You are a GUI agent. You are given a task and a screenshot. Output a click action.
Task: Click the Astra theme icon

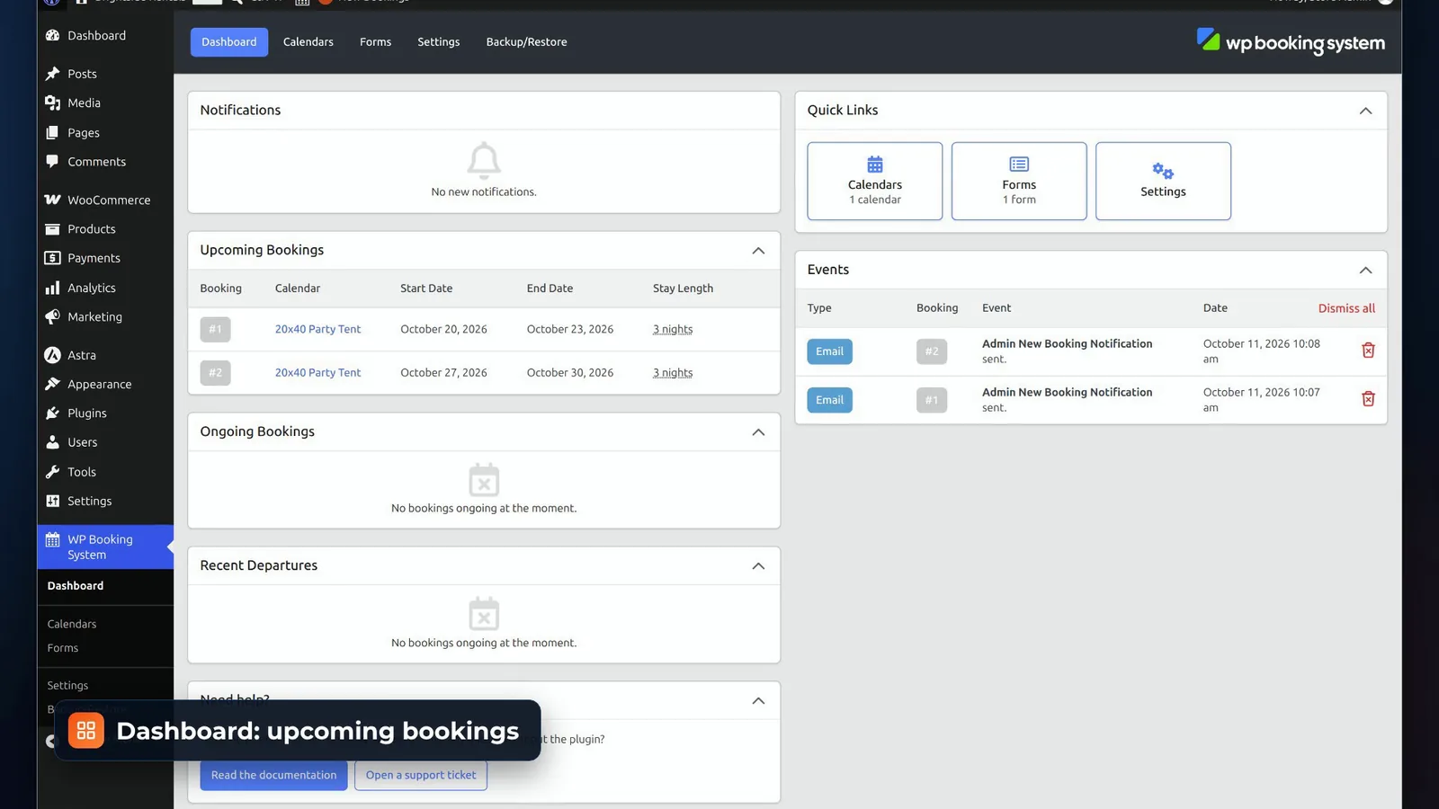point(52,355)
